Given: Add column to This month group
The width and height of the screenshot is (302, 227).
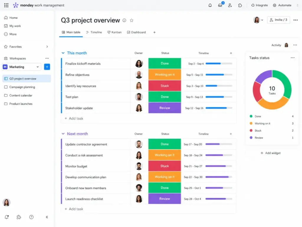Looking at the screenshot, I should [x=231, y=53].
